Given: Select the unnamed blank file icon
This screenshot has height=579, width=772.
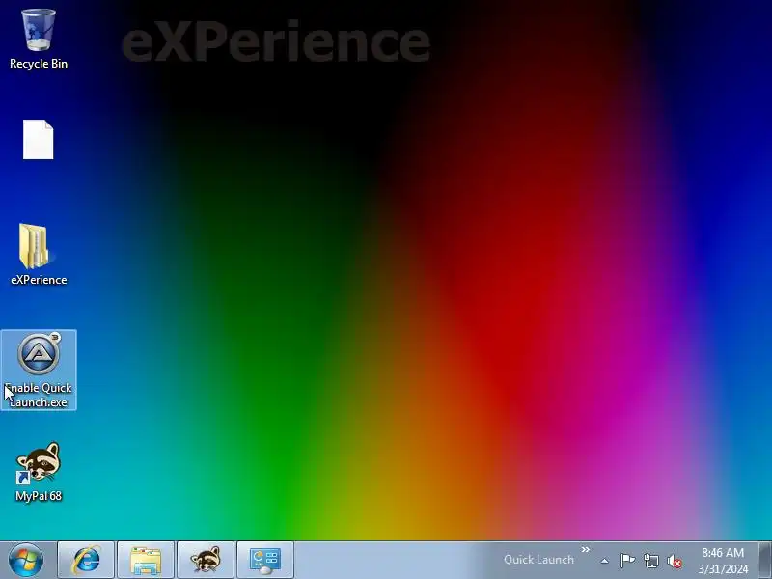Looking at the screenshot, I should 39,139.
